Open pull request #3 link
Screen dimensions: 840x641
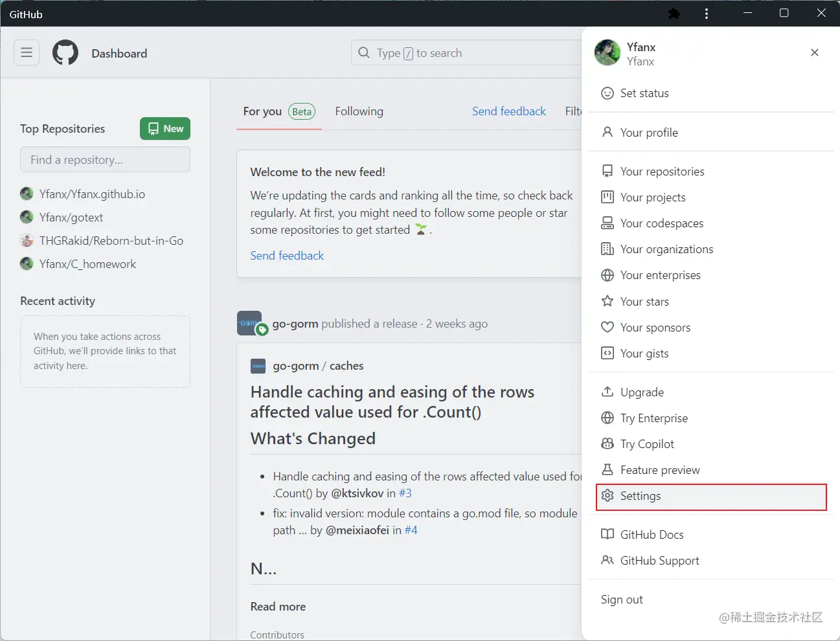point(405,493)
